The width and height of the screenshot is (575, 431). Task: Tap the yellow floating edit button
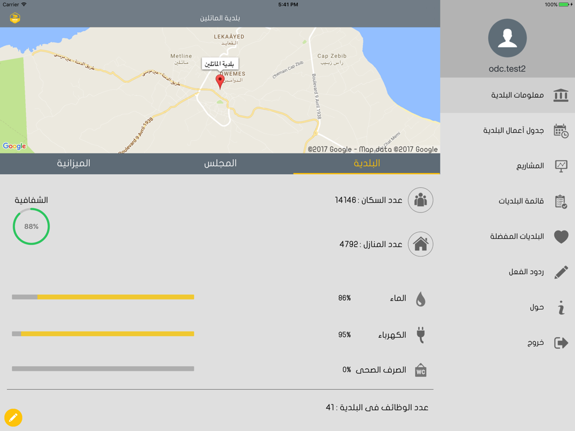(x=13, y=418)
